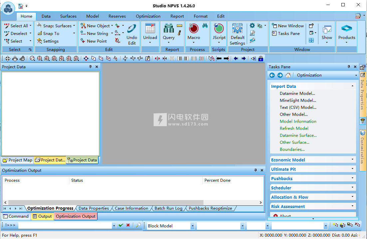The image size is (367, 239).
Task: Click the zoom out magnifier icon
Action: [x=32, y=59]
